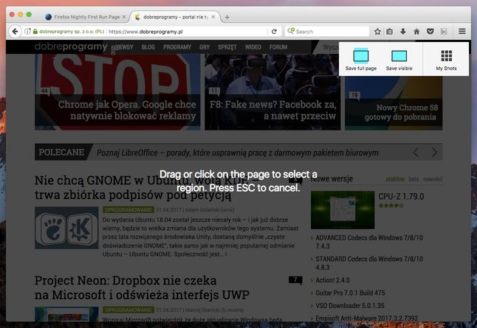Click CPU-Z screenshot thumbnail
Image resolution: width=477 pixels, height=328 pixels.
(343, 210)
